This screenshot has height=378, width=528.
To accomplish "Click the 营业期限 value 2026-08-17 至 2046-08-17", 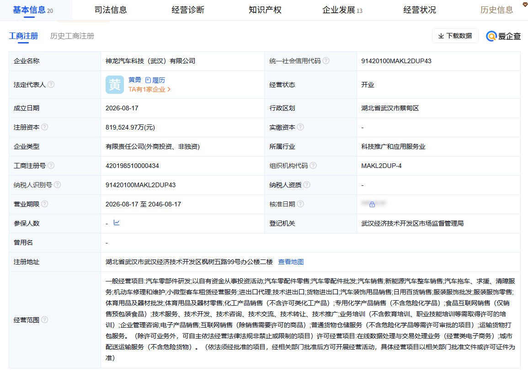I will (143, 205).
